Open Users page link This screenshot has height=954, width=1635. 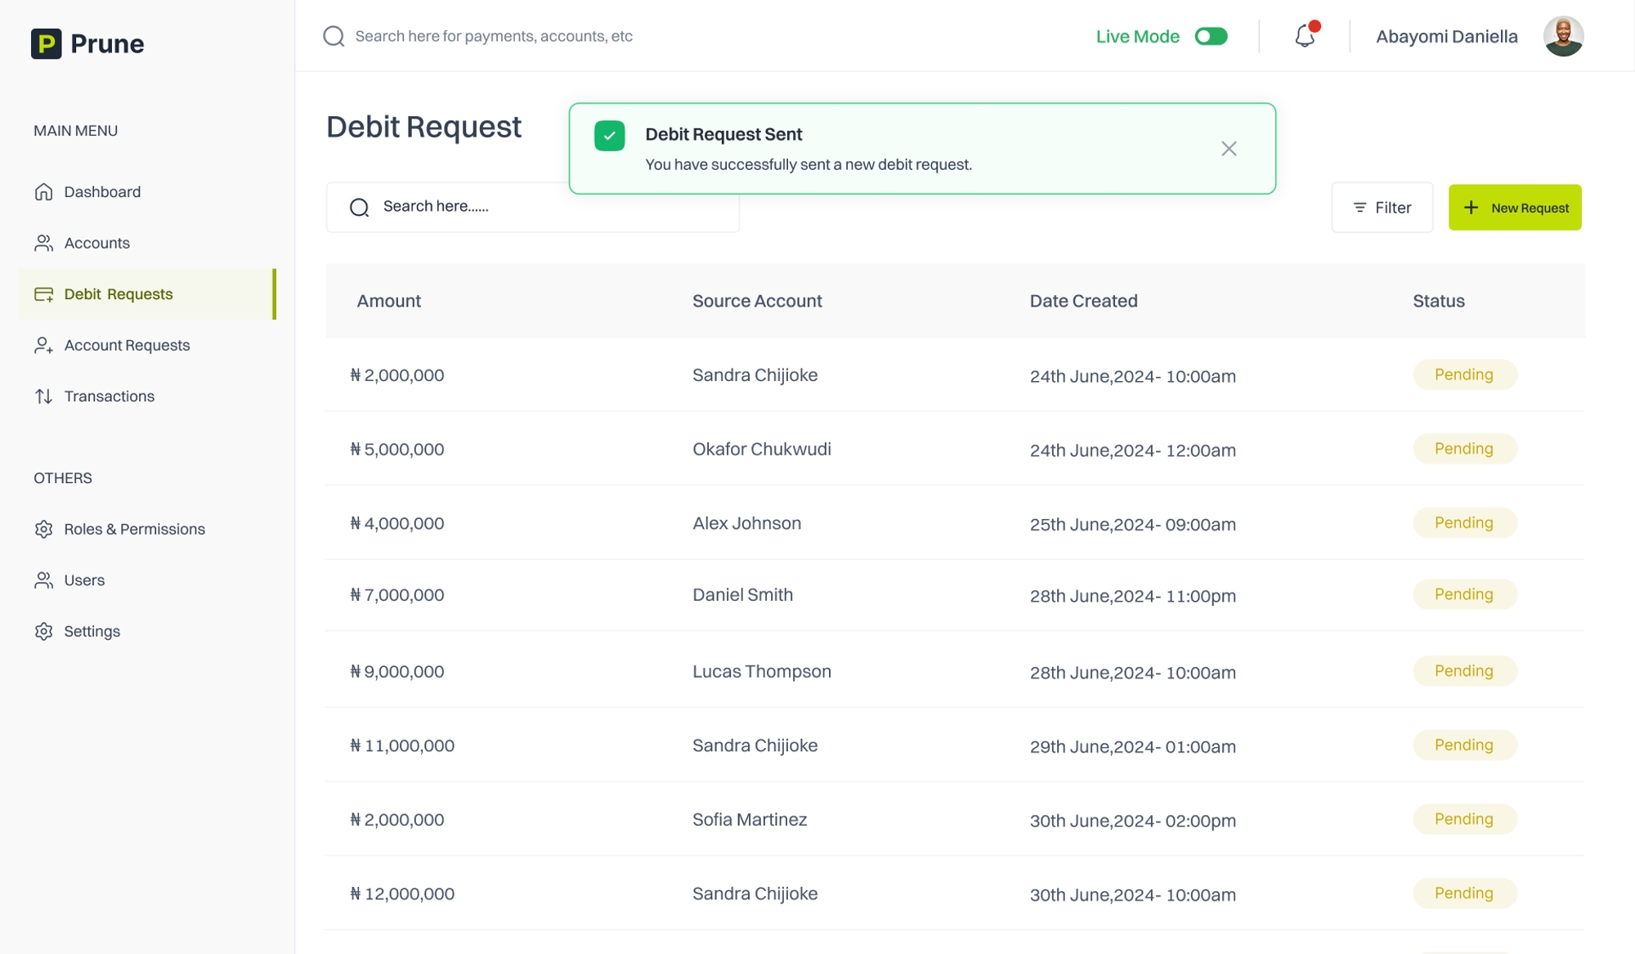tap(84, 580)
